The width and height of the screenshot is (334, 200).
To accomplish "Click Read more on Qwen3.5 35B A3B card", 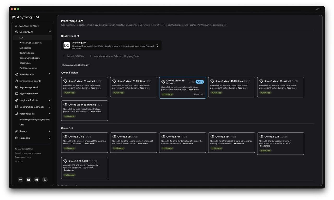I will tap(69, 170).
